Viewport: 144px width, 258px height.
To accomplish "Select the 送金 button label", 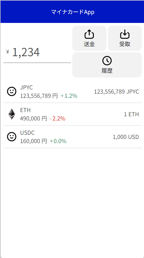I will point(89,44).
